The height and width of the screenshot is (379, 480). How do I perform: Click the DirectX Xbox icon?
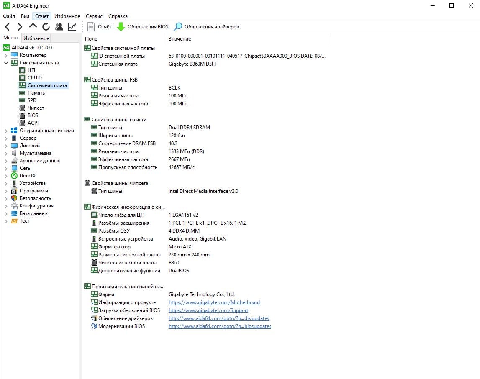click(14, 176)
